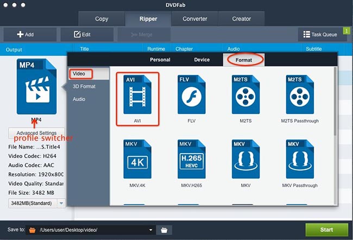This screenshot has height=240, width=353.
Task: Select the Video category in sidebar
Action: pos(89,74)
